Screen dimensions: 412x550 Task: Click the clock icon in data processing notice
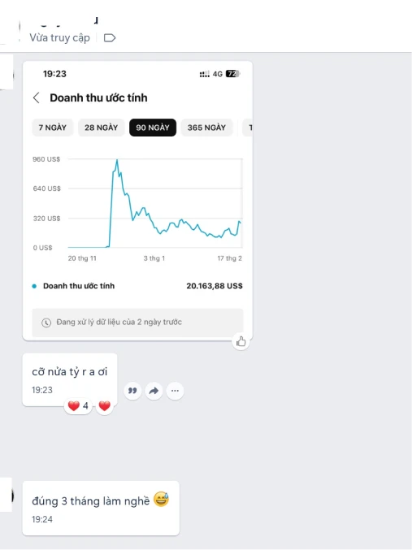coord(46,323)
